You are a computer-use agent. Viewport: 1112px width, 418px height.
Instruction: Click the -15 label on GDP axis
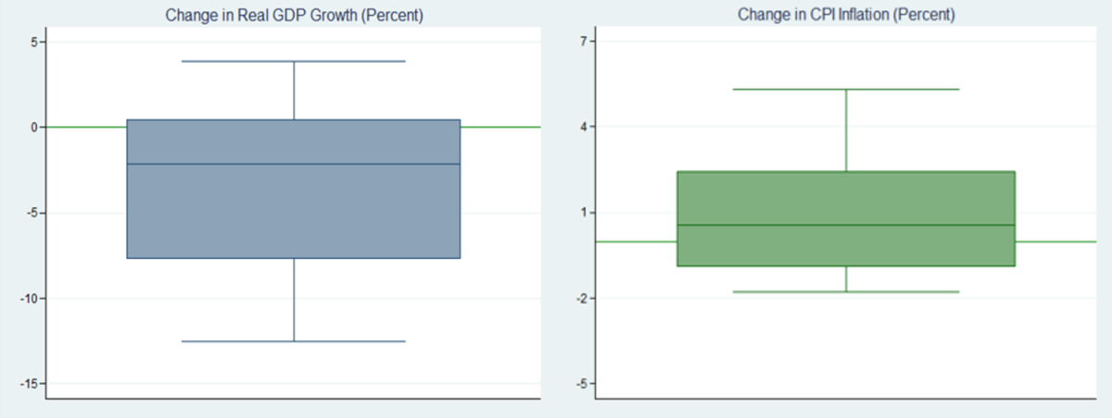click(x=28, y=384)
